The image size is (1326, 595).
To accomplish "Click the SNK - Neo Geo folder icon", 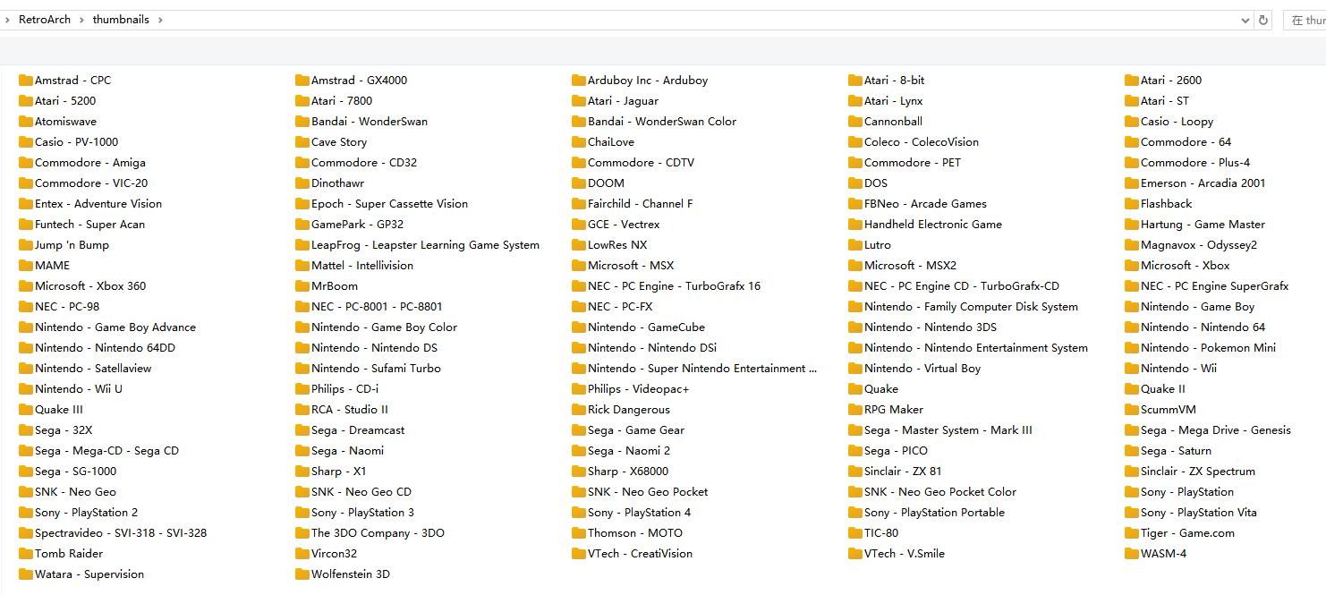I will click(25, 492).
